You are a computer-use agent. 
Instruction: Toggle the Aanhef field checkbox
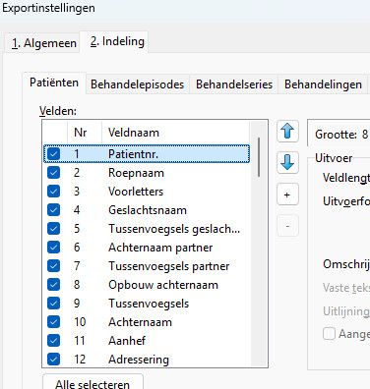pos(53,341)
